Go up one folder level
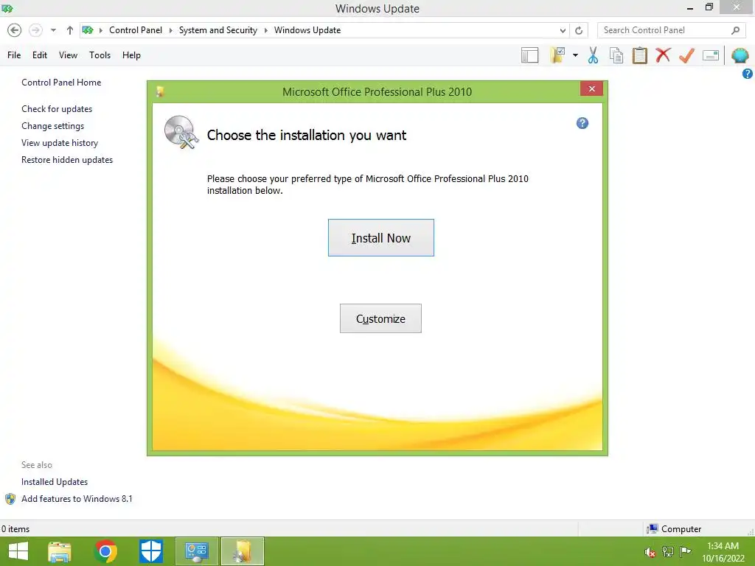 (70, 30)
